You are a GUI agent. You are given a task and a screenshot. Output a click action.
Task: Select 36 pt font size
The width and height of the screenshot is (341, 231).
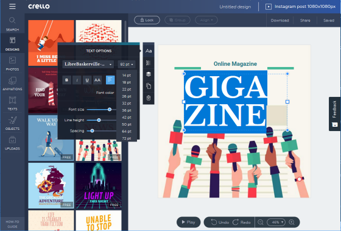pyautogui.click(x=127, y=110)
